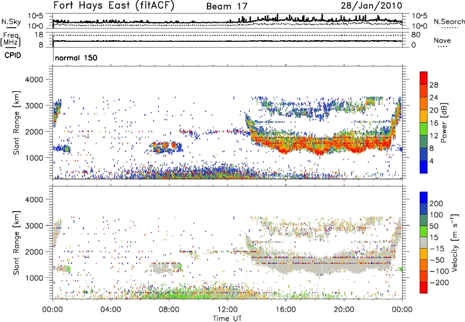The height and width of the screenshot is (322, 465).
Task: Pick the teal Power segment between 8 and 12
Action: coord(424,142)
